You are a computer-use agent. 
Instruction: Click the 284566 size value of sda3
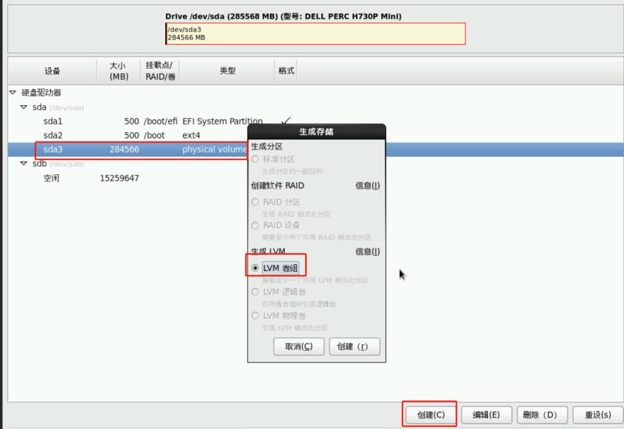124,150
